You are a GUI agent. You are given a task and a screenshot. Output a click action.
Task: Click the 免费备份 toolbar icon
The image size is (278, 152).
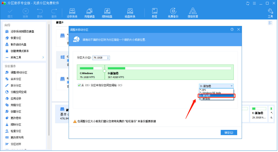tap(173, 13)
